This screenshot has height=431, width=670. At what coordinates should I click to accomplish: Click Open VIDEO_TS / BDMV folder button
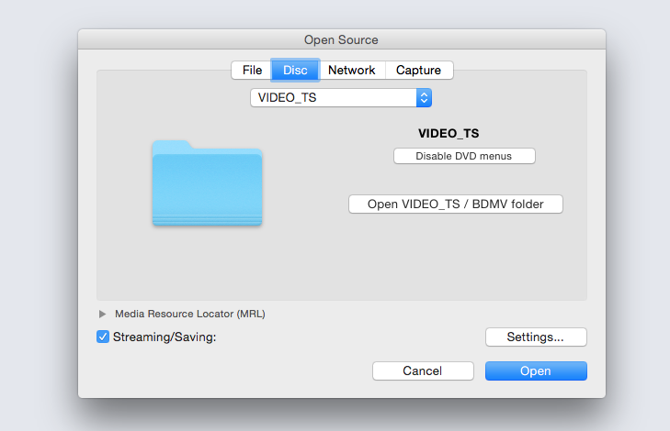click(456, 204)
